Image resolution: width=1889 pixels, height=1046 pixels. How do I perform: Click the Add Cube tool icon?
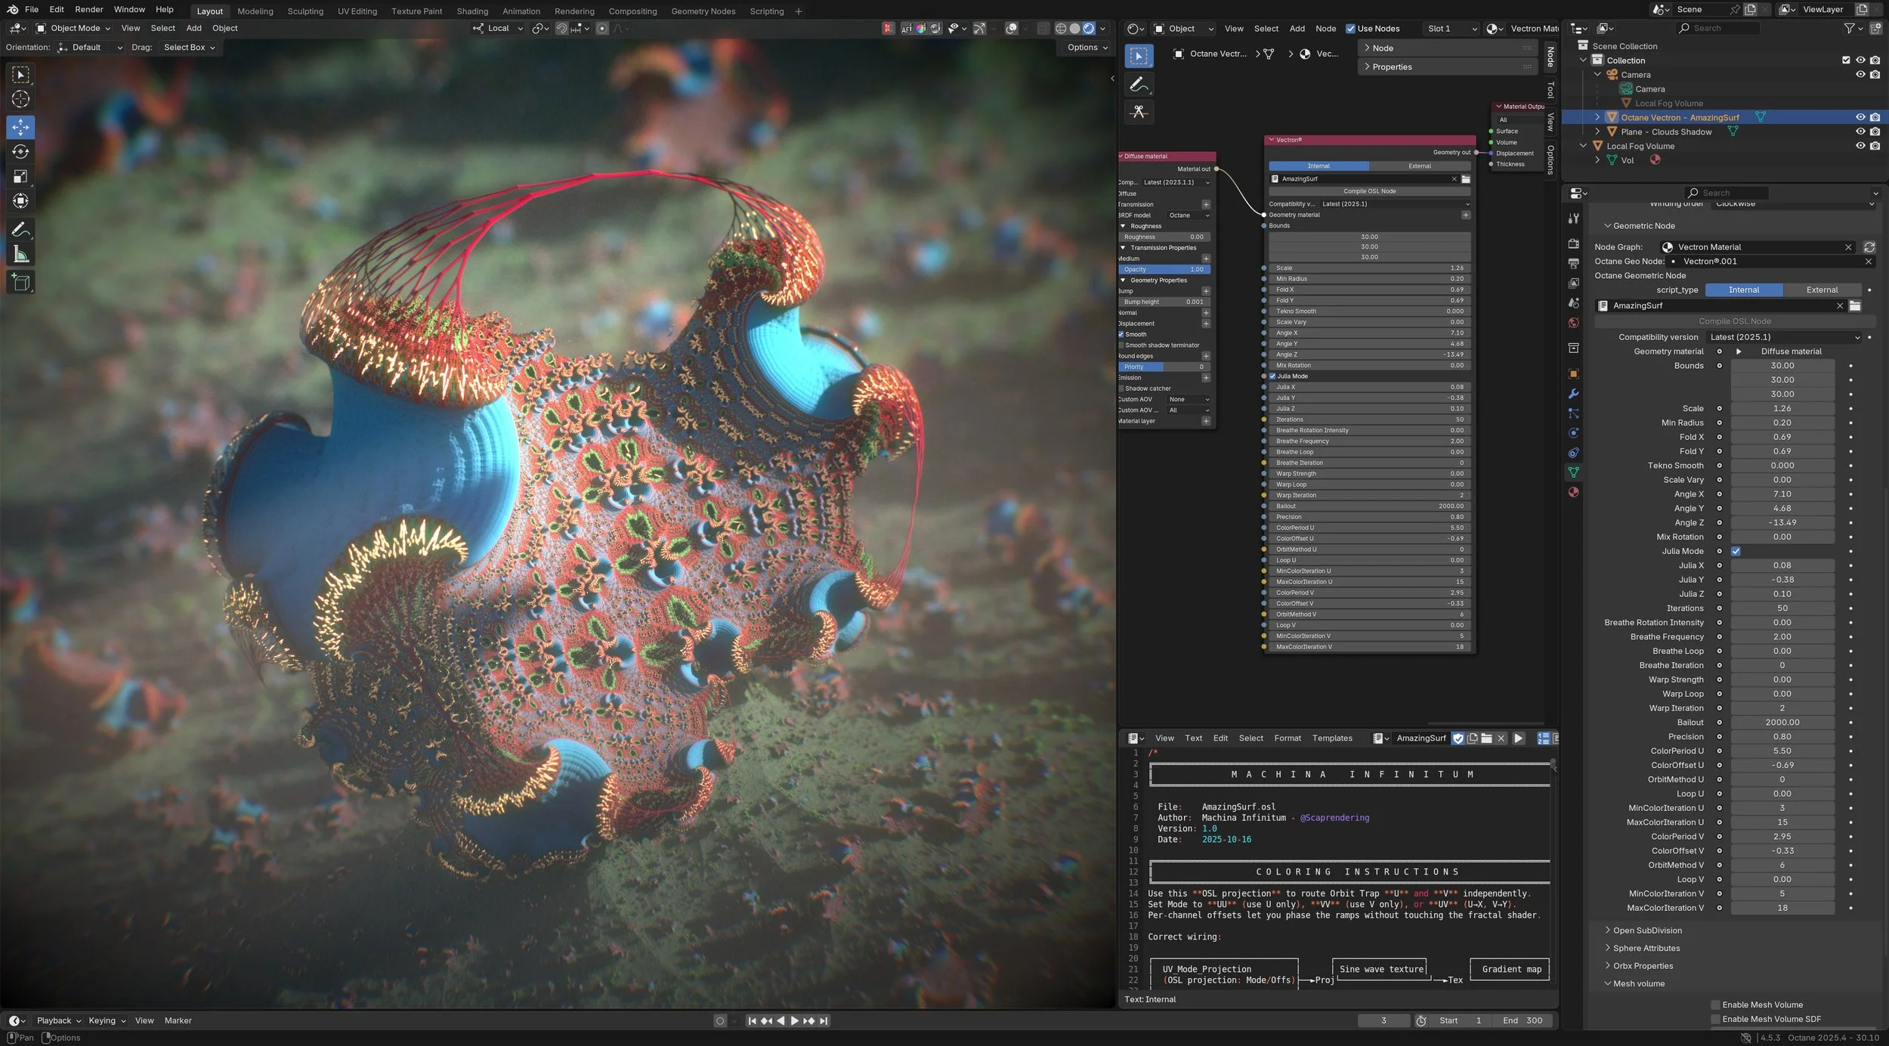click(x=20, y=283)
